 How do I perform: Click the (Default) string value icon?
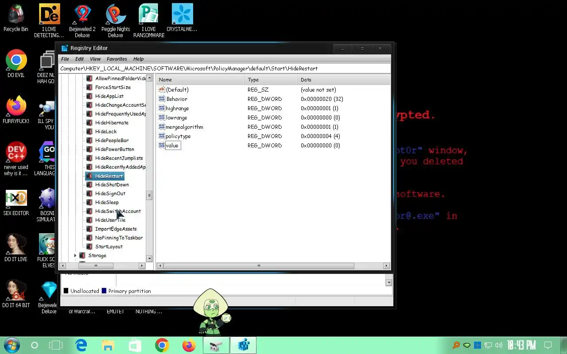point(162,89)
